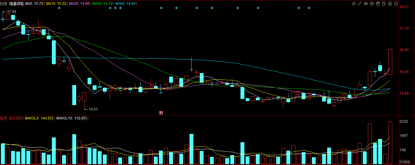
Task: Open chart settings gear icon
Action: click(354, 4)
